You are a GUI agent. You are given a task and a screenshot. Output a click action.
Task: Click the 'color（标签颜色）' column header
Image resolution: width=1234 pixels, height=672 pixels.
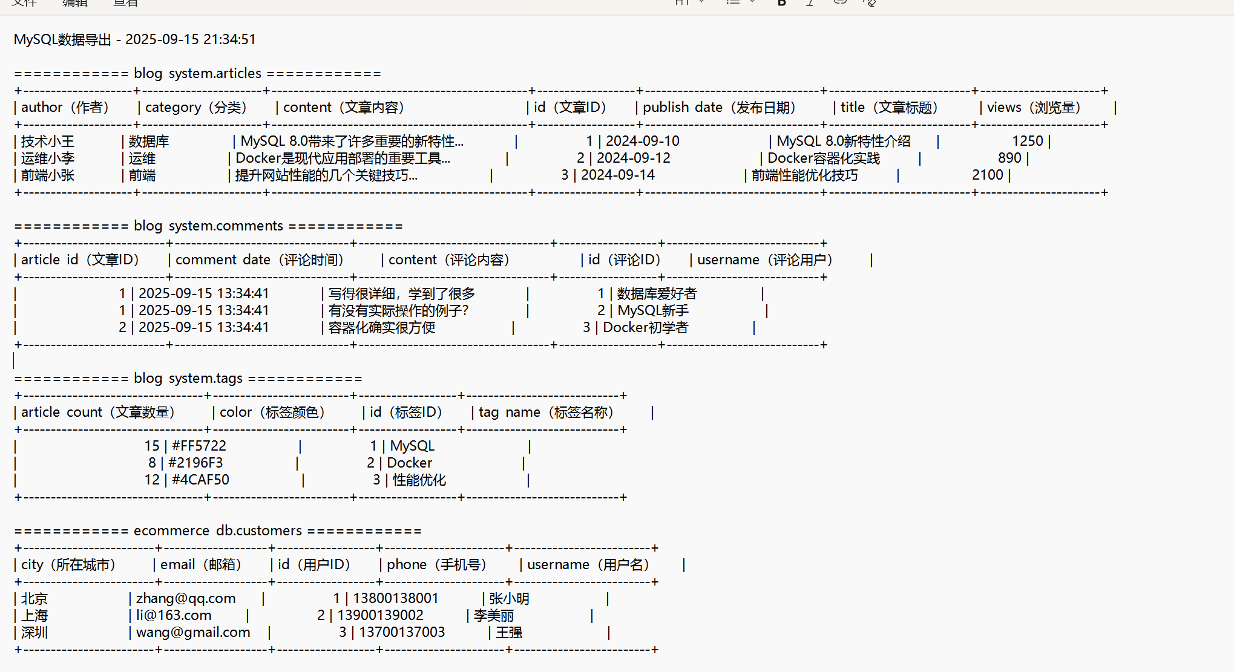[x=272, y=412]
